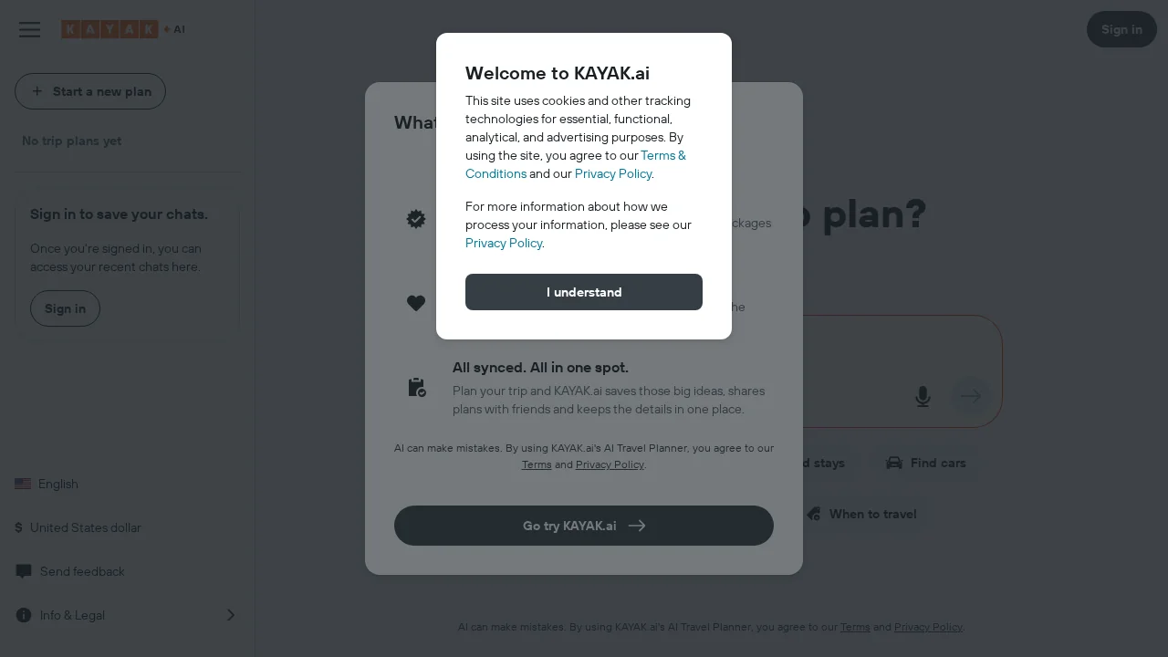Click the KAYAK logo
1168x657 pixels.
(109, 28)
